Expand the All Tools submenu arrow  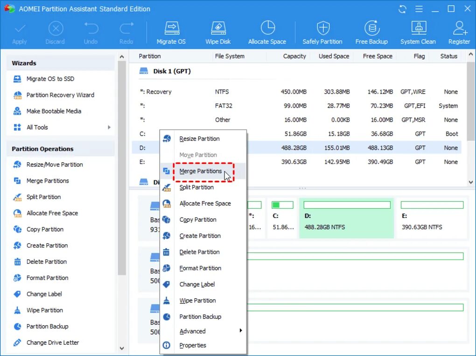pyautogui.click(x=109, y=127)
